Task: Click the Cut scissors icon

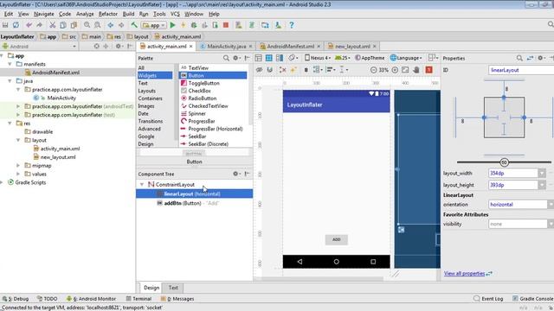Action: pyautogui.click(x=52, y=25)
